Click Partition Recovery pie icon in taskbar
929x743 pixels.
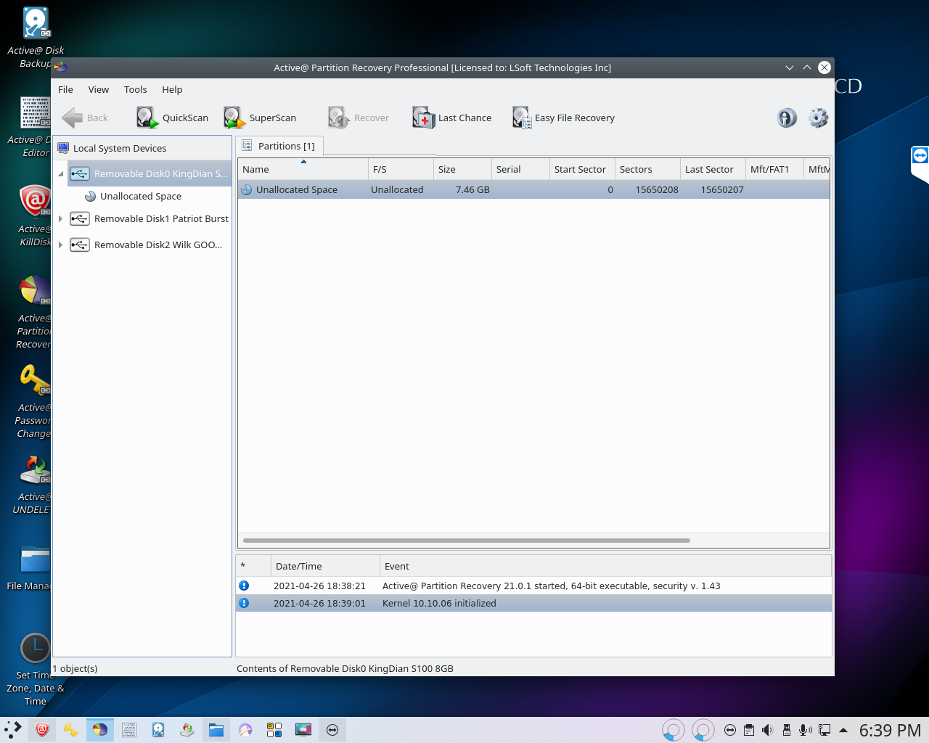coord(100,729)
